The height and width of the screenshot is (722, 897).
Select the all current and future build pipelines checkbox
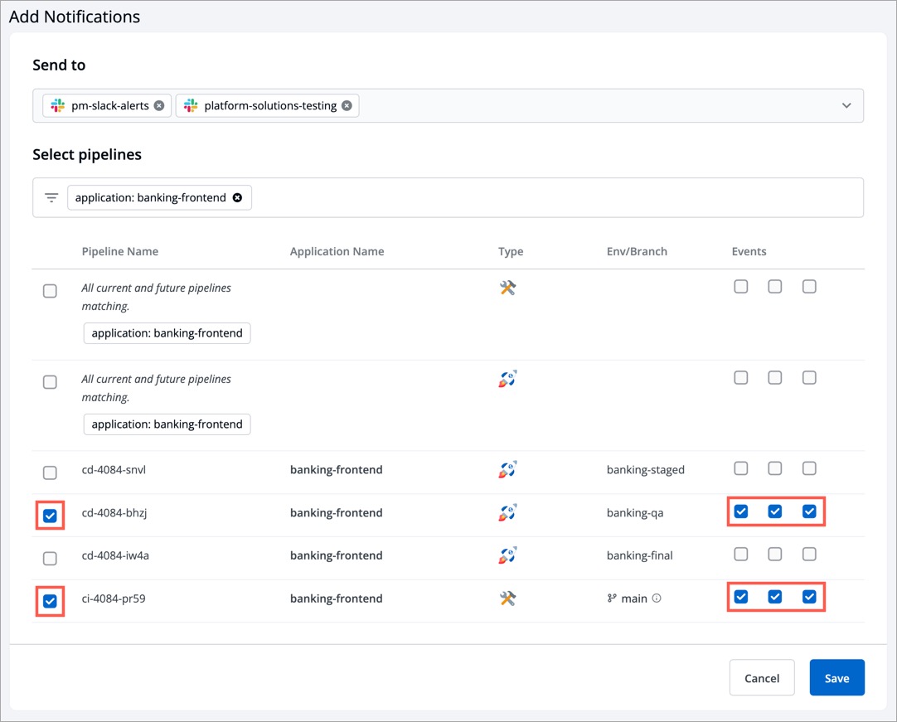coord(50,291)
